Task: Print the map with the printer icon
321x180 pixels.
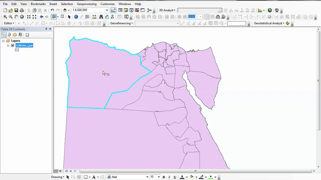Action: click(x=22, y=10)
